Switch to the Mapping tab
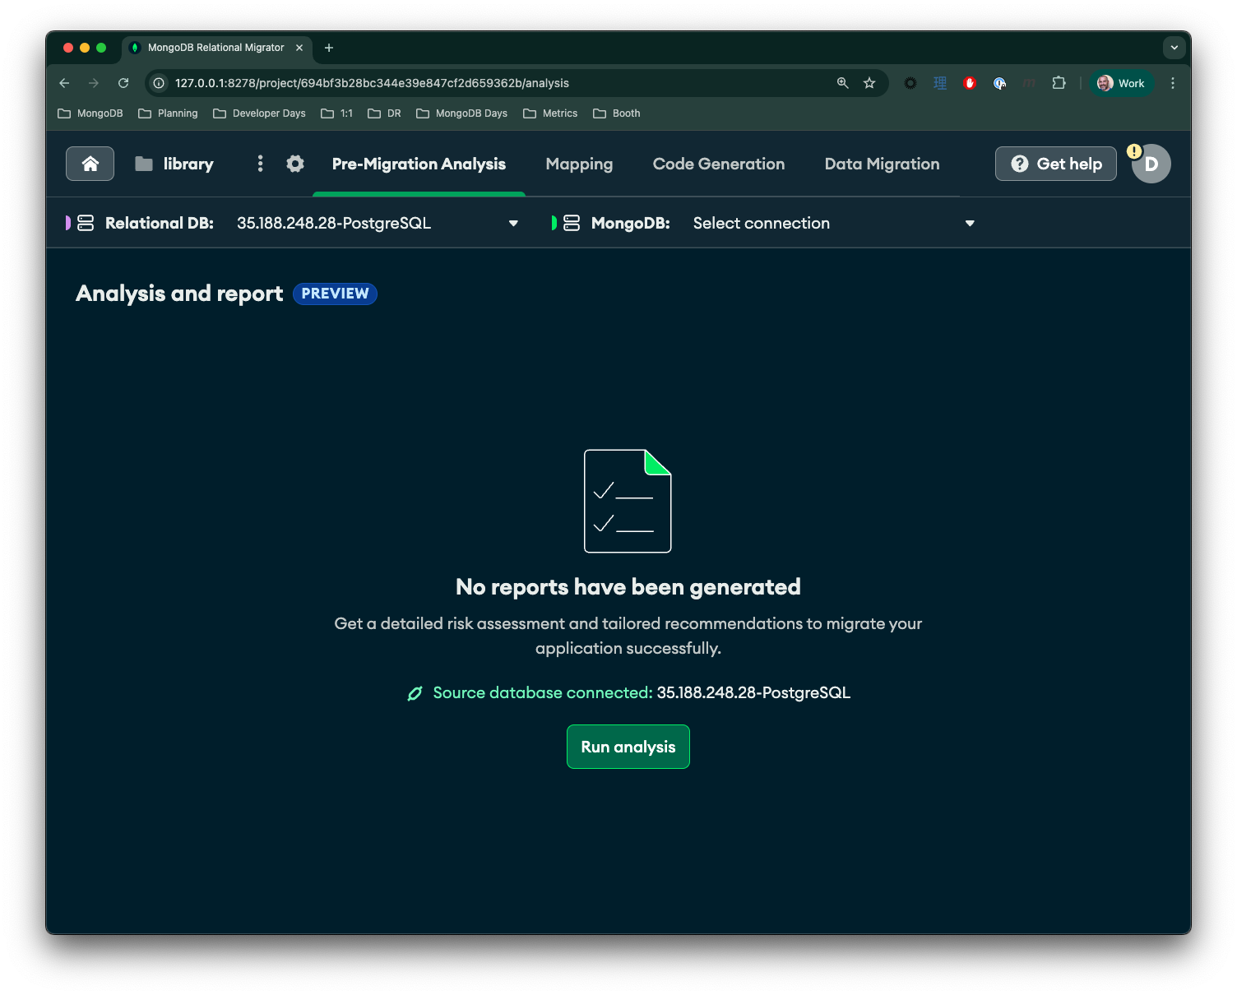 pyautogui.click(x=579, y=164)
